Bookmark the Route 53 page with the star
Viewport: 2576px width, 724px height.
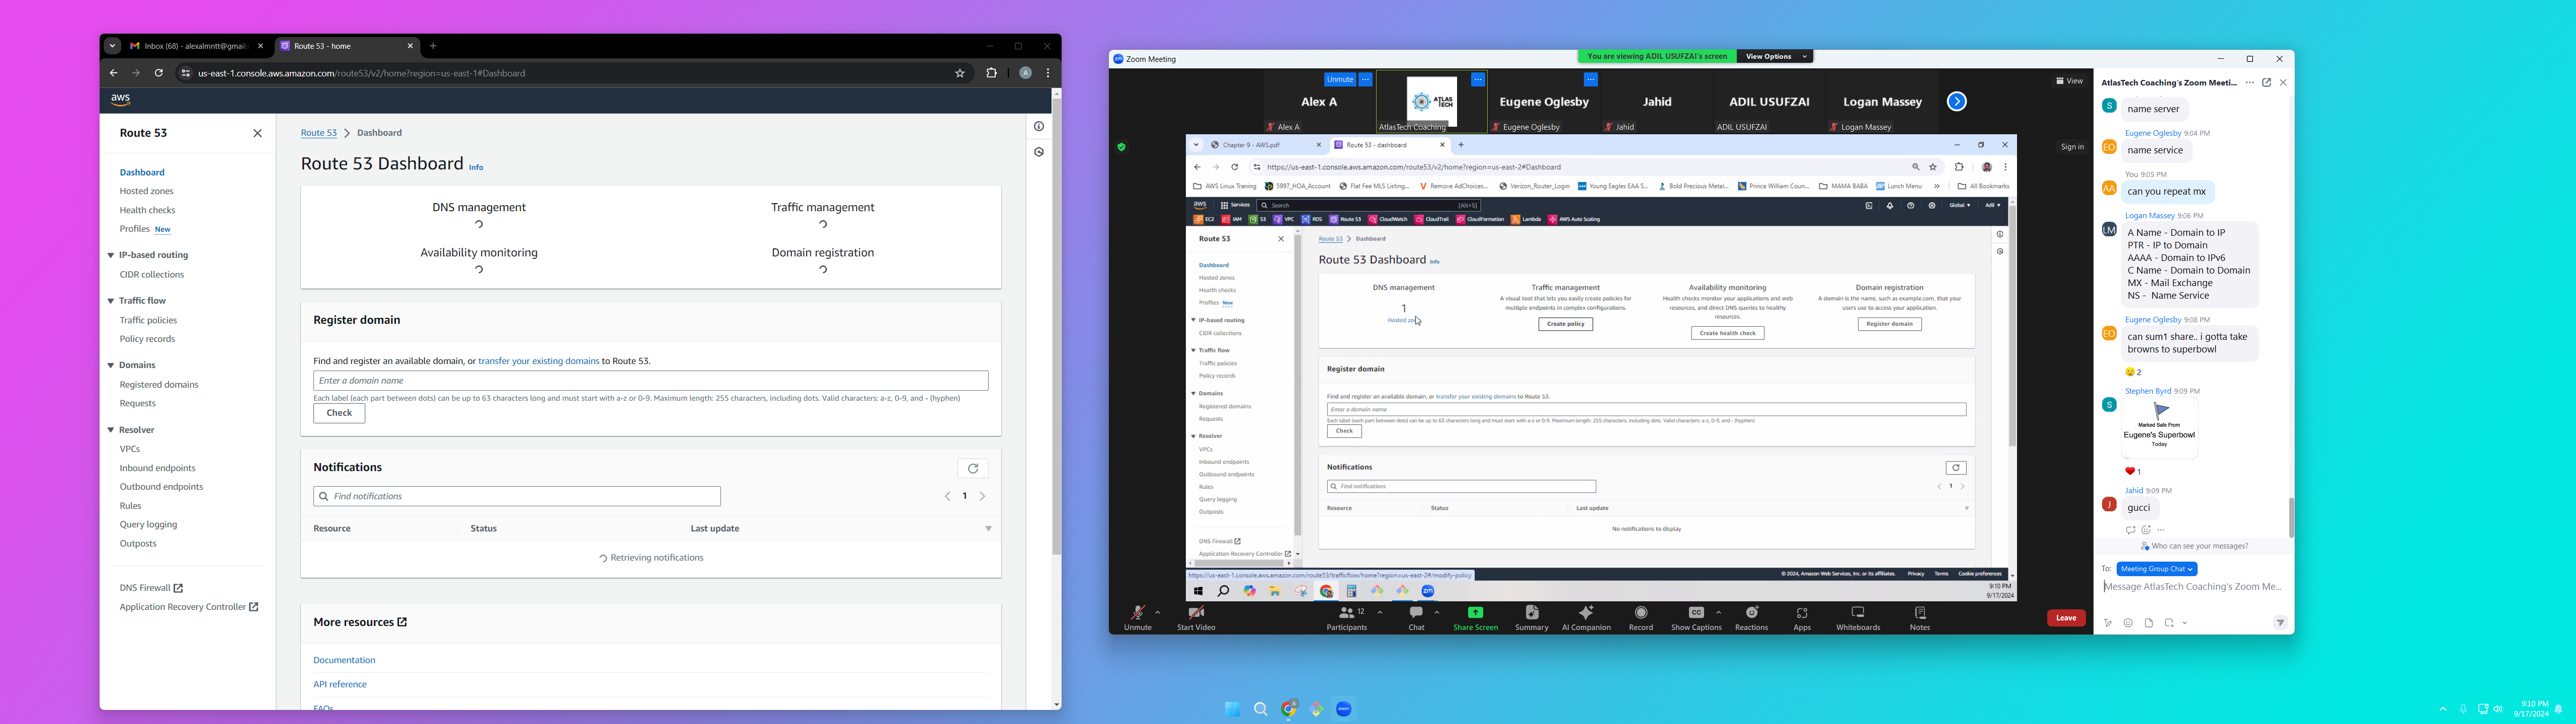(x=959, y=73)
